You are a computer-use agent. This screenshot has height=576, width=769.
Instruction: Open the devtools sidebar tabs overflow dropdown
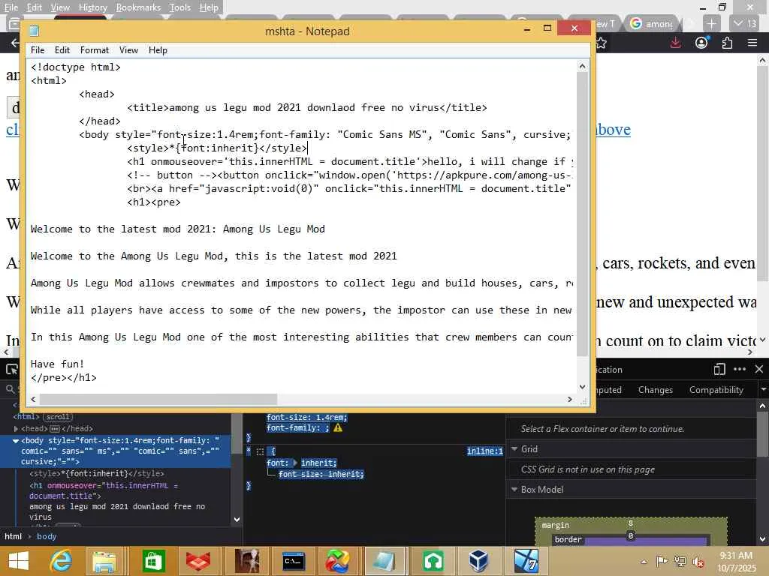pos(763,390)
